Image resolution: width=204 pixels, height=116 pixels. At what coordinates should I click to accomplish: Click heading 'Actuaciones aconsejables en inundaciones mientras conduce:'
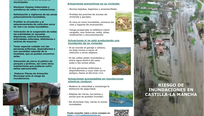click(x=96, y=80)
